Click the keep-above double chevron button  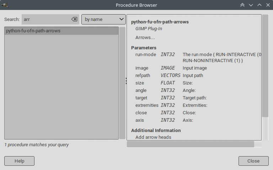coord(242,5)
